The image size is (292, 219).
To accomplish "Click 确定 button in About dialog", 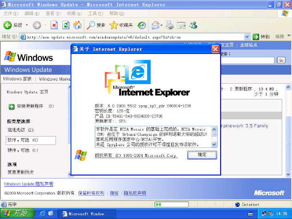I will [202, 155].
